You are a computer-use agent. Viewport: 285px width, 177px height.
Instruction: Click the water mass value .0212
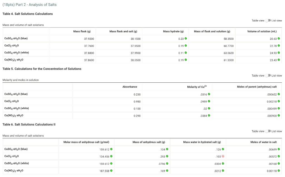pos(218,171)
